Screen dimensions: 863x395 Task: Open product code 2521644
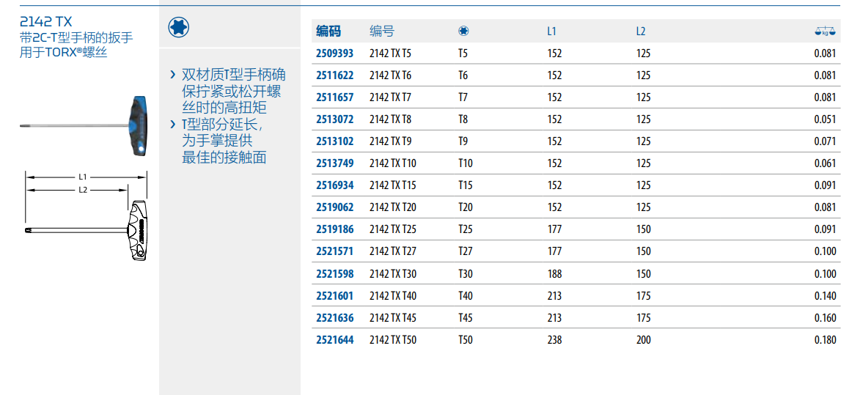(334, 340)
